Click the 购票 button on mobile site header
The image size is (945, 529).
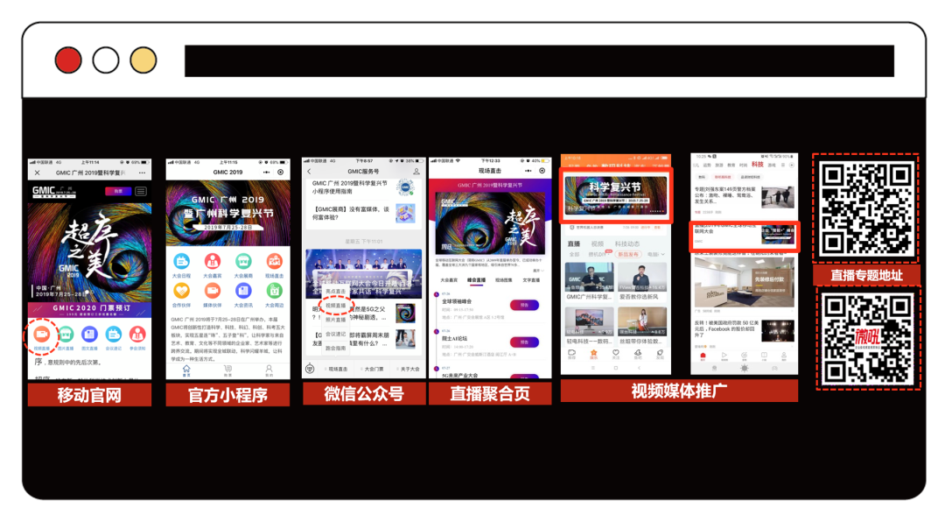point(118,191)
